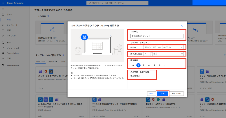Click the automated cloud flow card icon
The width and height of the screenshot is (226, 118).
point(52,30)
